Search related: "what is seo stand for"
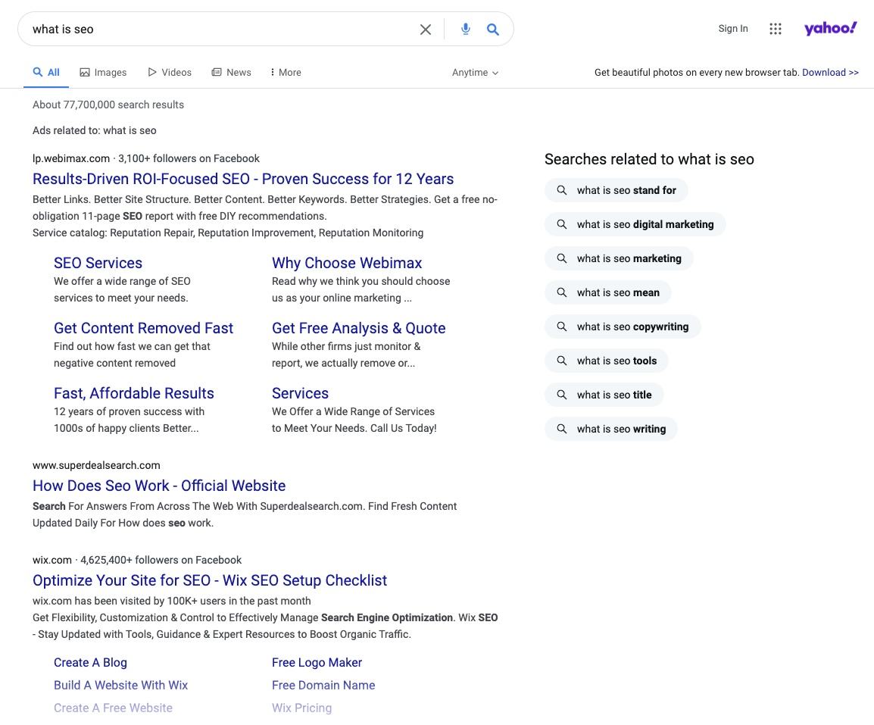Image resolution: width=874 pixels, height=725 pixels. (x=616, y=191)
